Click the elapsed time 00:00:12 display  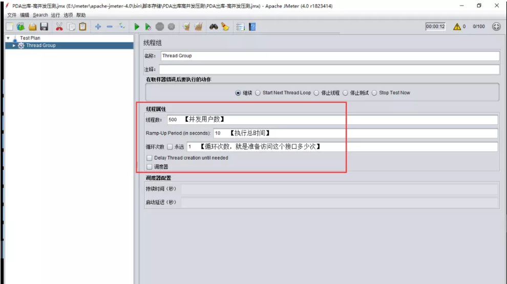tap(435, 27)
